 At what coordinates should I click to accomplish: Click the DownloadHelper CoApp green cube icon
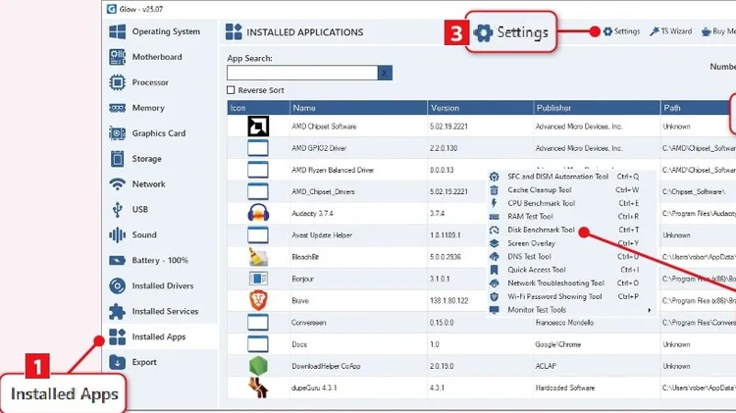click(x=258, y=366)
